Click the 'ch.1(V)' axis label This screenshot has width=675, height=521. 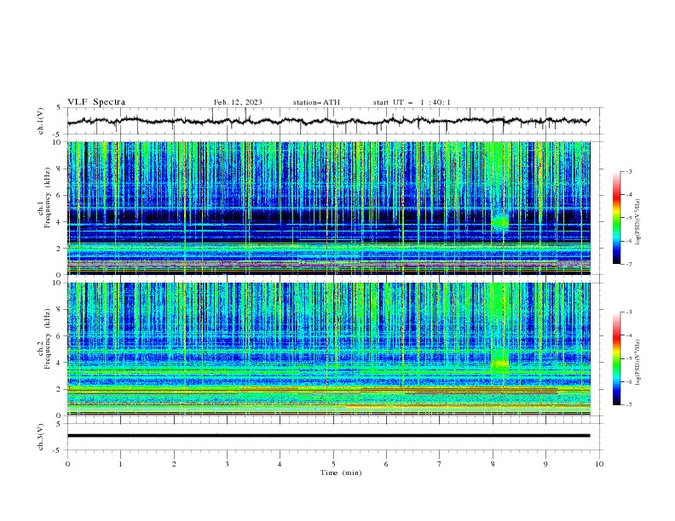tap(41, 121)
